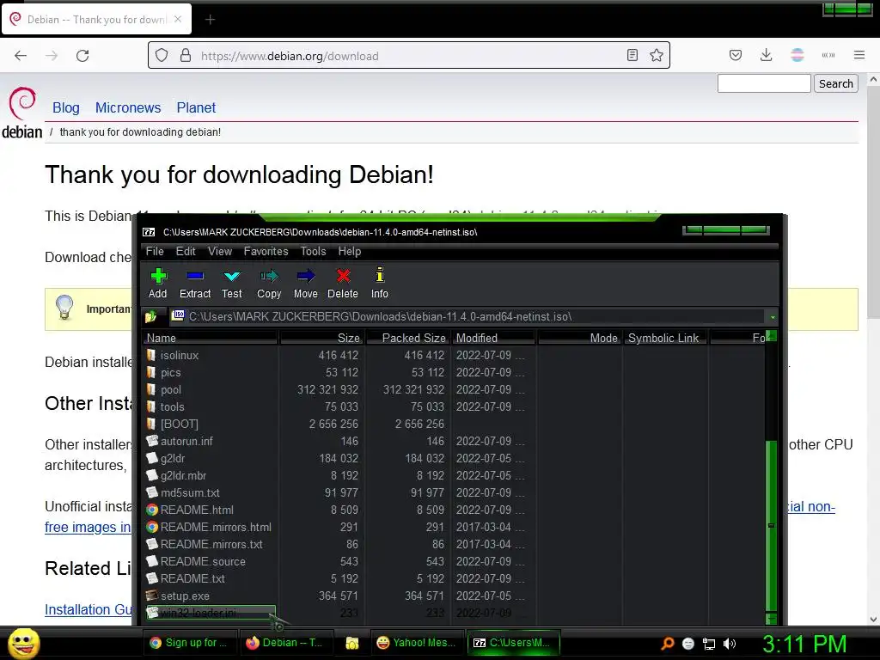Click the Debian site search field
This screenshot has height=660, width=880.
pyautogui.click(x=764, y=83)
